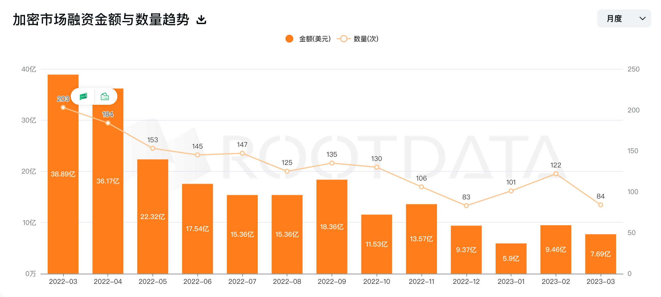Click the chart title 加密市场融资金额与数量趋势
661x297 pixels.
(101, 19)
